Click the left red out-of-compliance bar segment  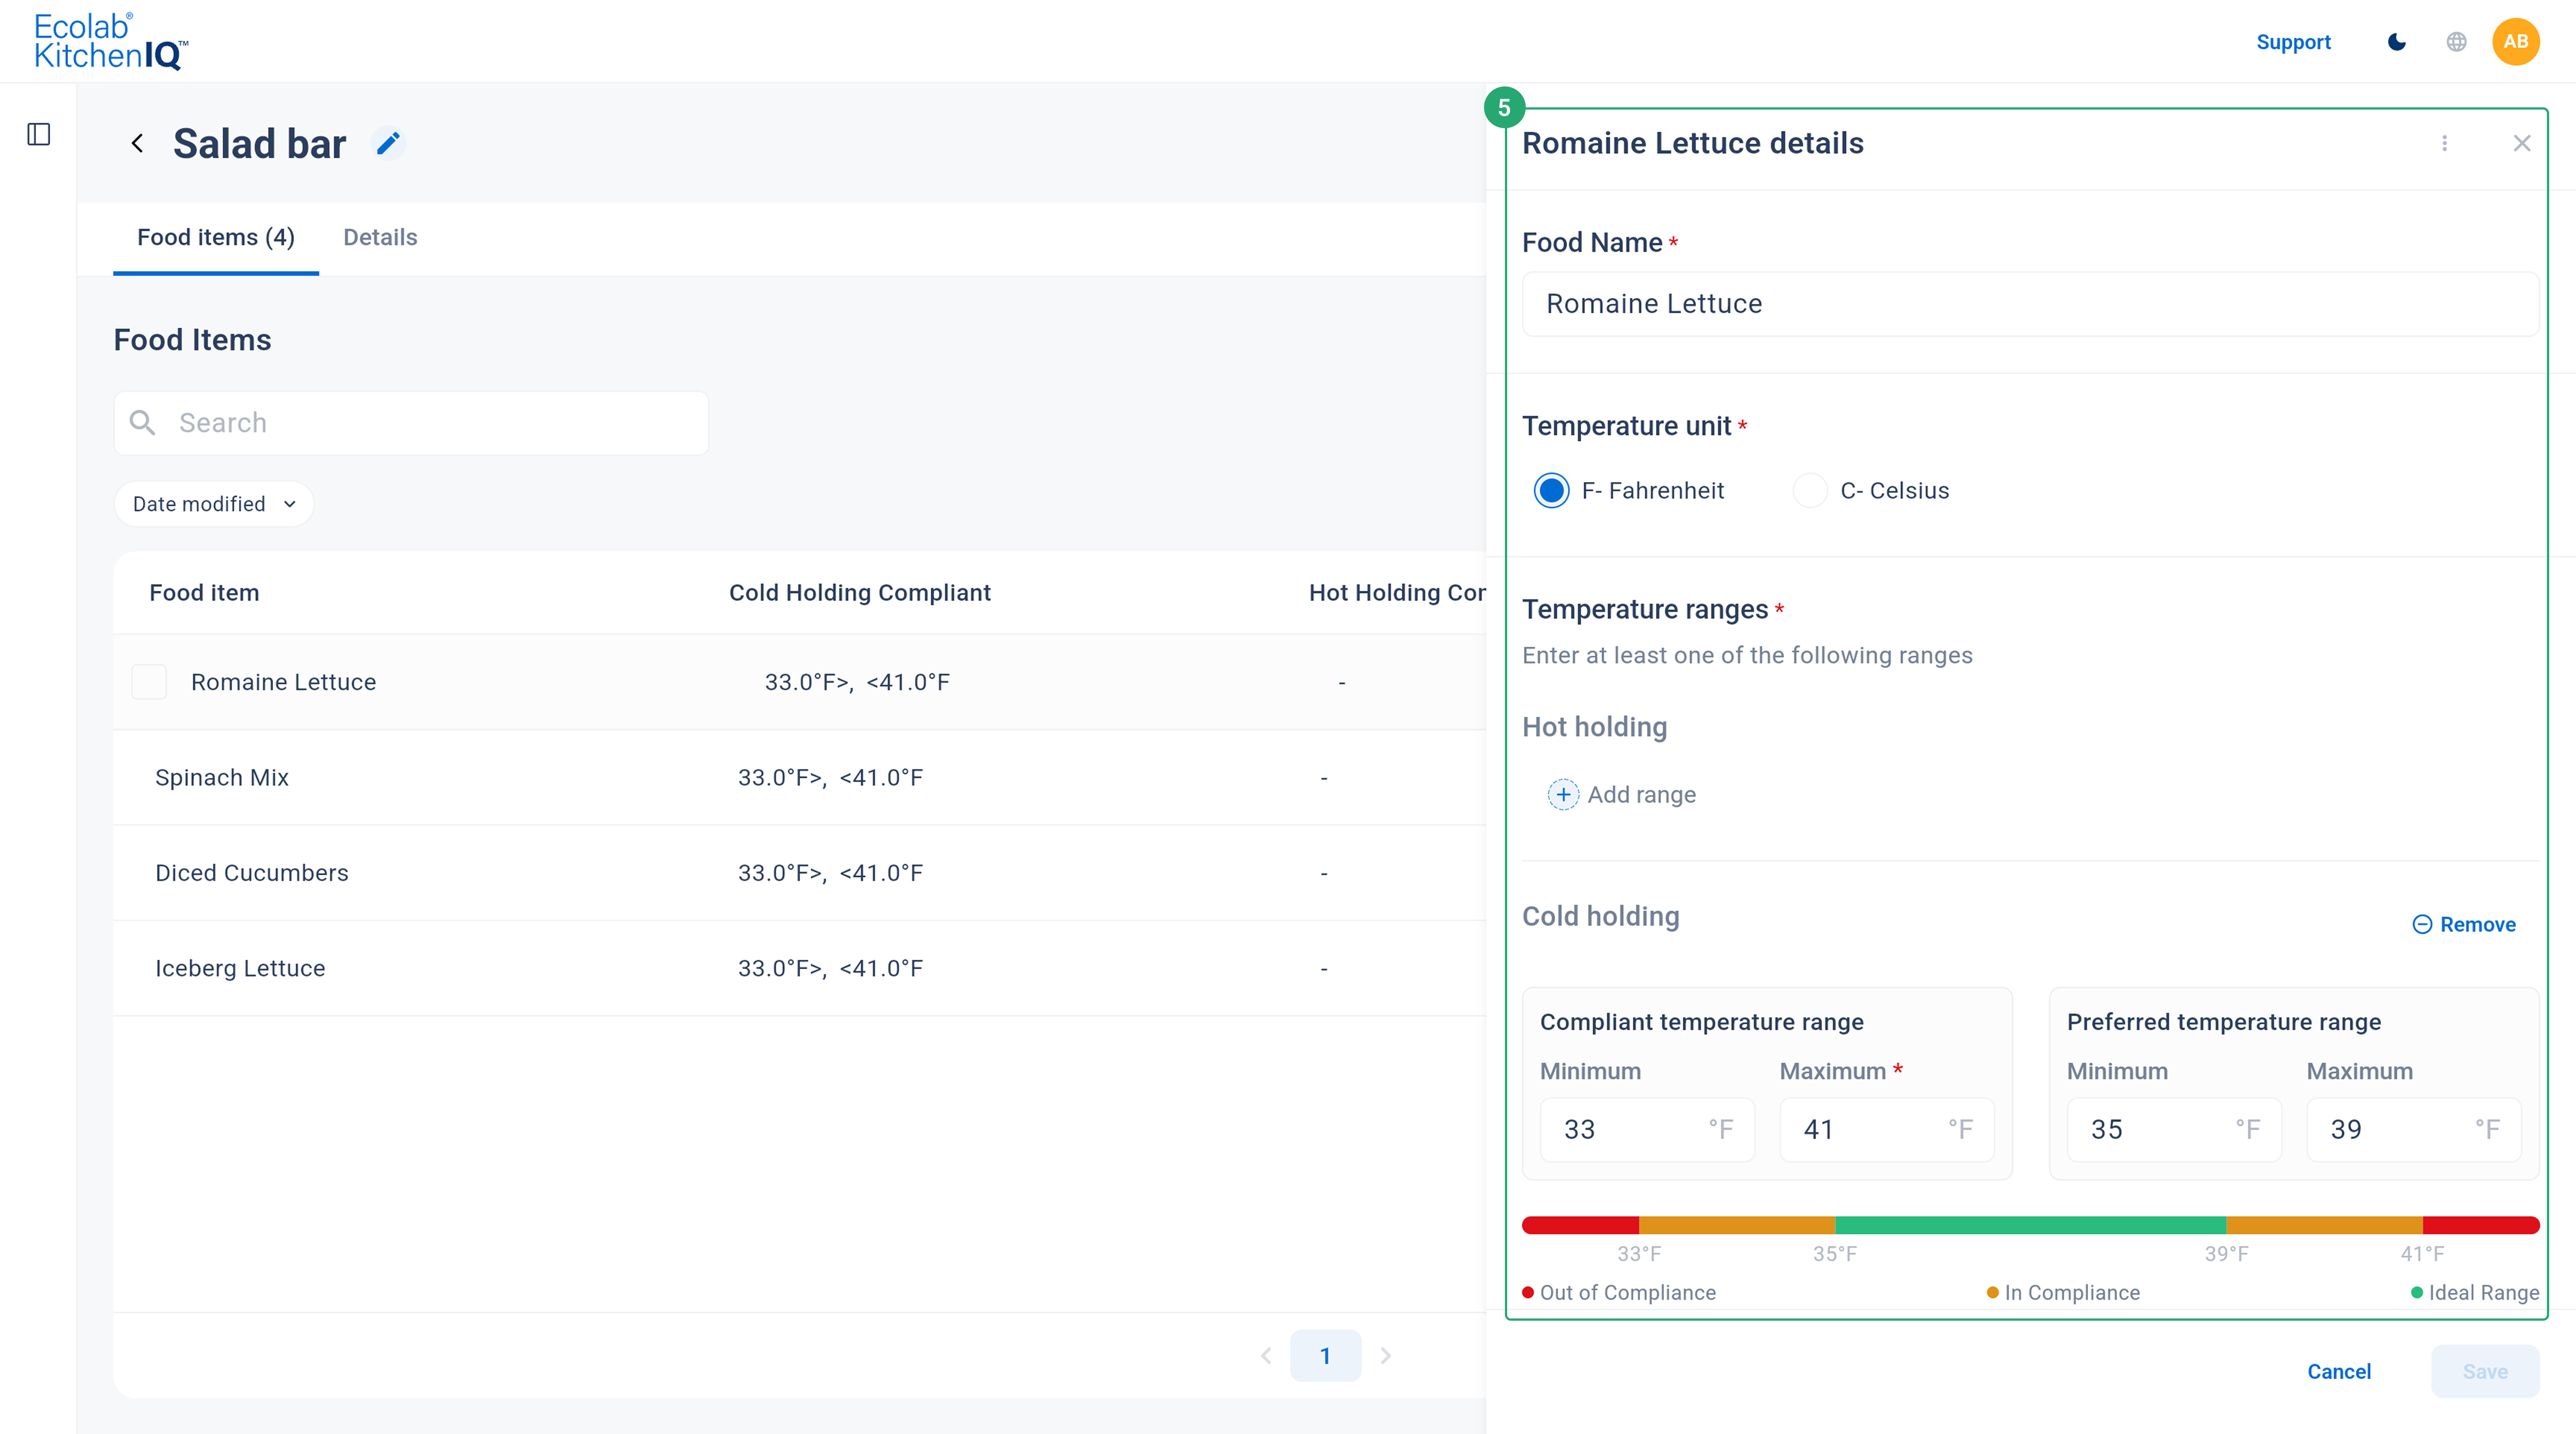[x=1581, y=1225]
